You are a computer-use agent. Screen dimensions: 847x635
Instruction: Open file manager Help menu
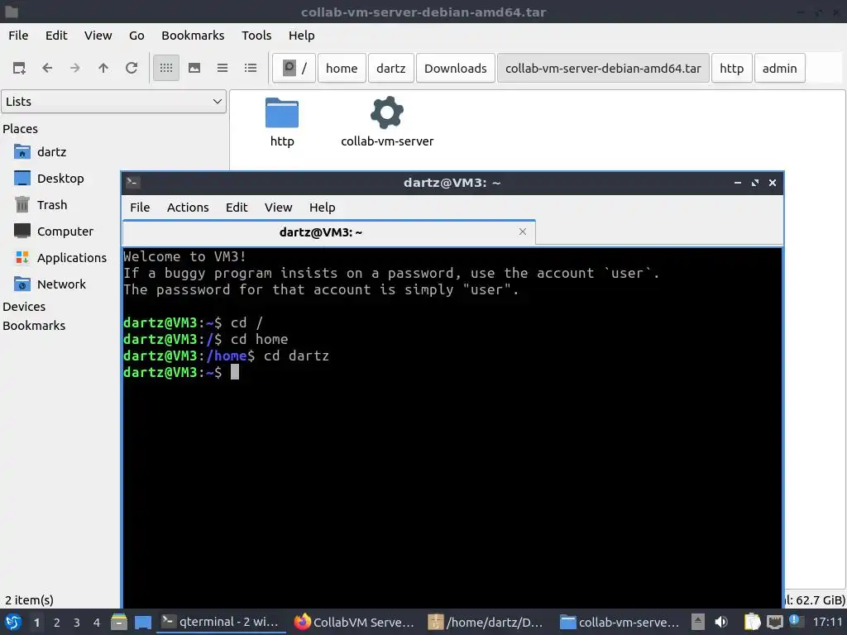(301, 36)
